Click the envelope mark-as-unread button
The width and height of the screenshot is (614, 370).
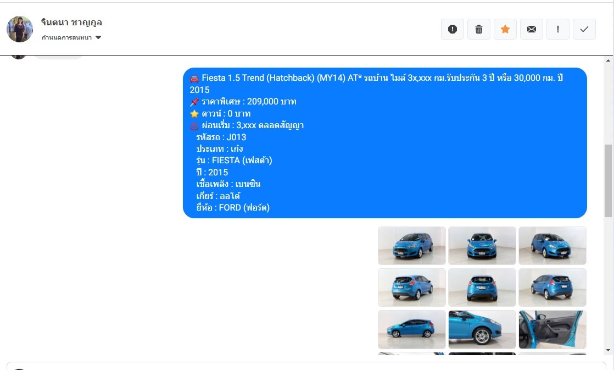(532, 29)
